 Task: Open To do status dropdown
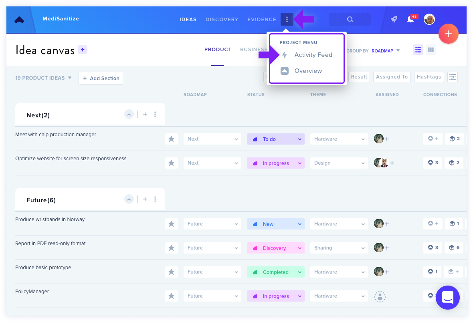tap(276, 139)
